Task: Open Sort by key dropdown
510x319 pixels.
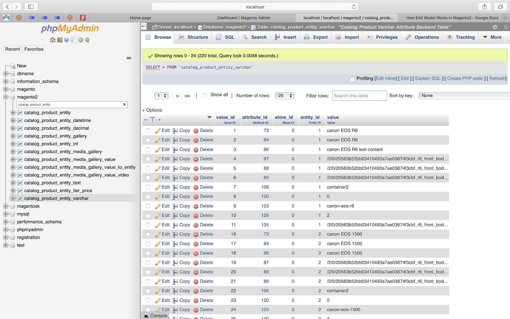Action: [464, 96]
